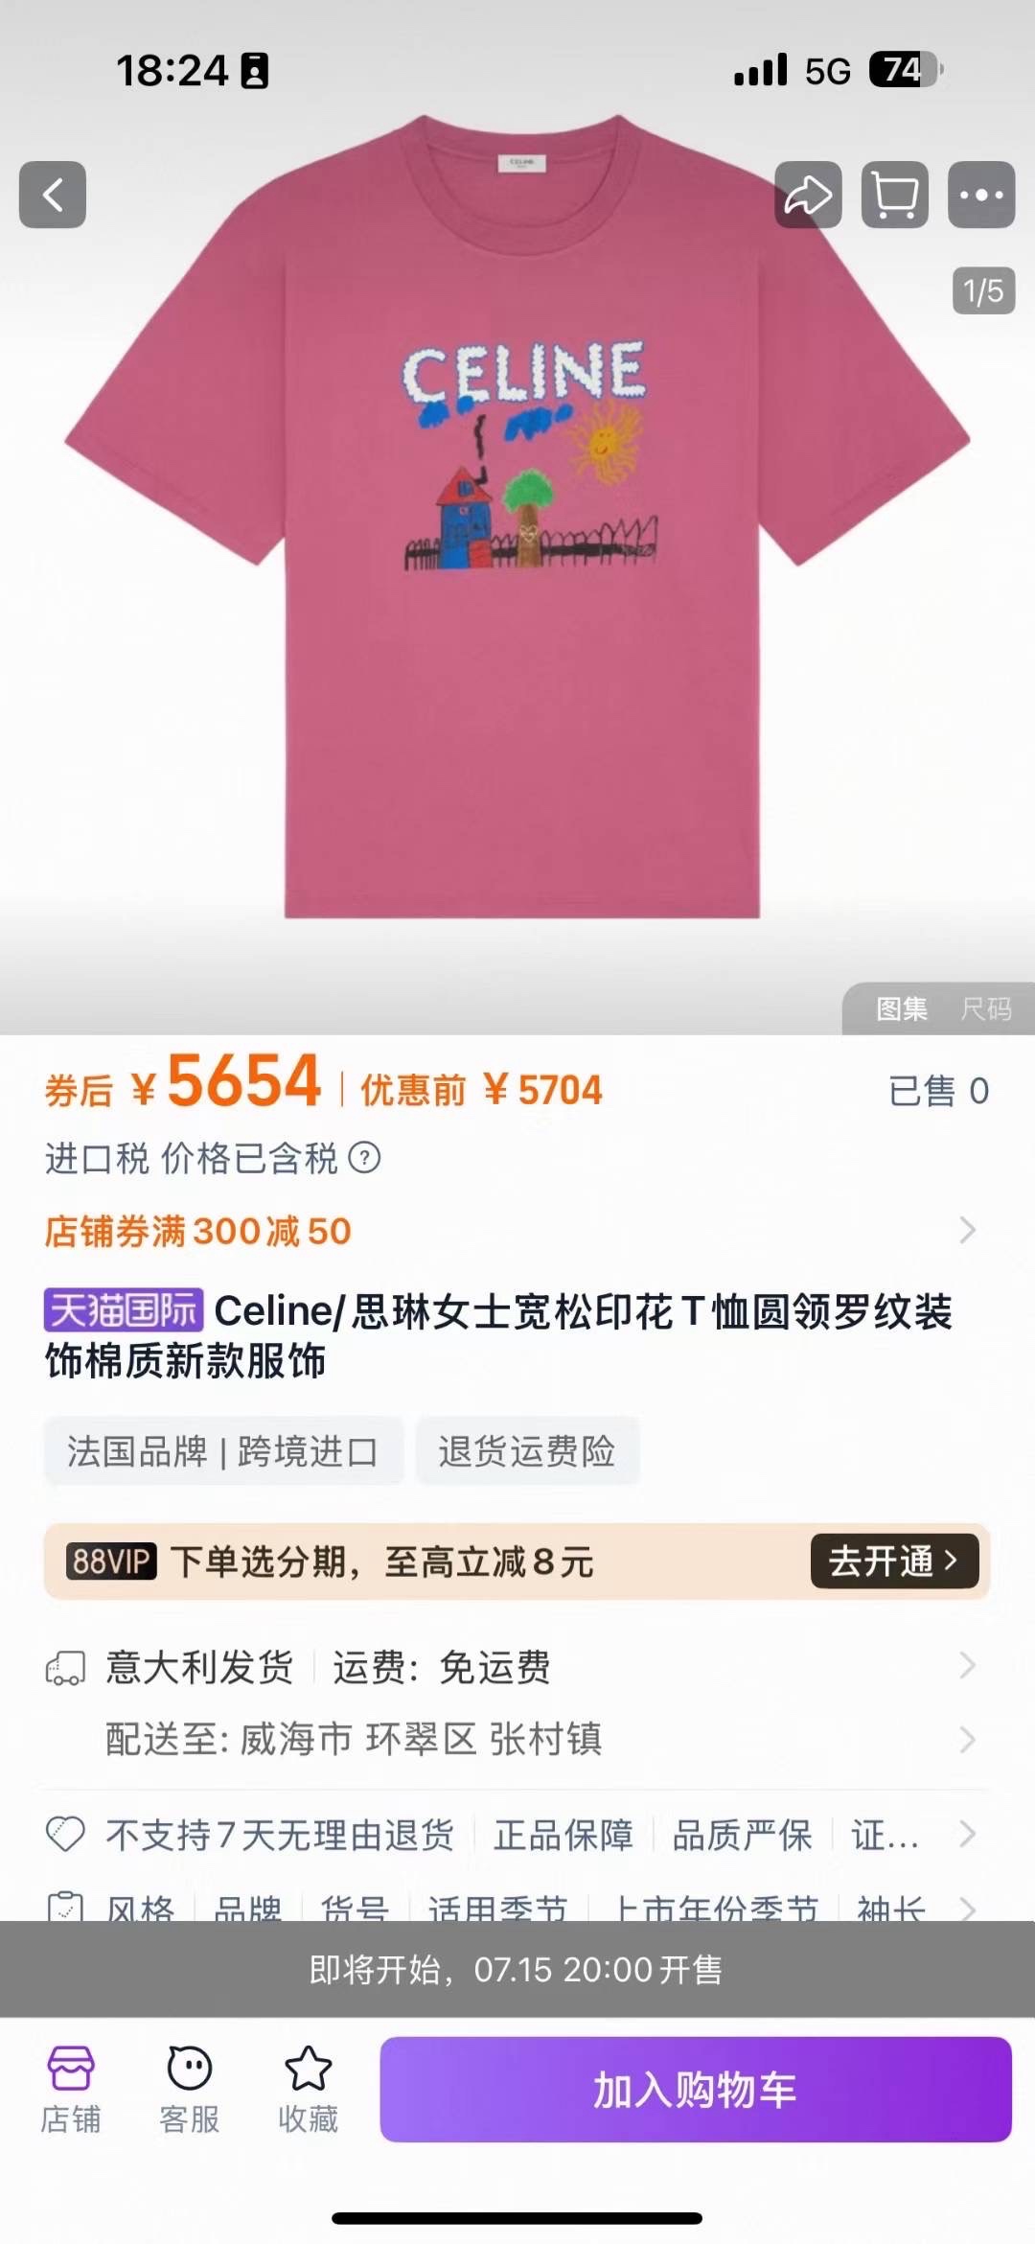Expand the 配送至 delivery address chevron
Viewport: 1035px width, 2244px height.
click(x=968, y=1739)
